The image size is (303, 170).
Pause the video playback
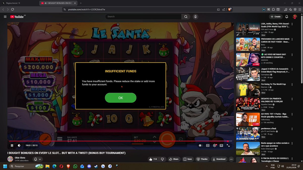click(x=12, y=145)
